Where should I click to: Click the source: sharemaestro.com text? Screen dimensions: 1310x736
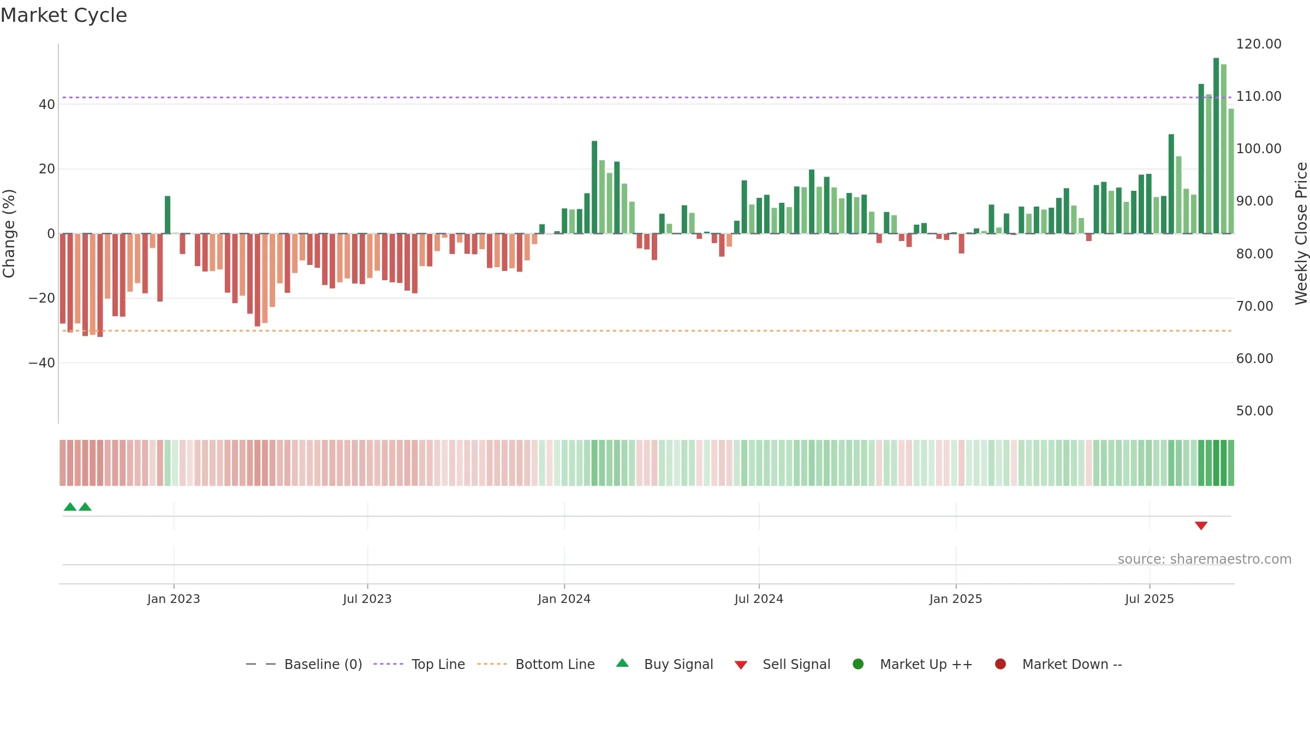pyautogui.click(x=1205, y=559)
